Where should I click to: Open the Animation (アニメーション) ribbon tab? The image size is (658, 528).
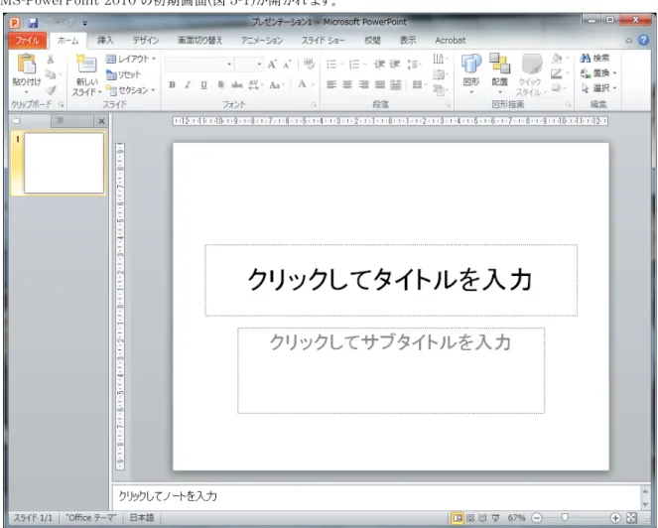tap(262, 41)
